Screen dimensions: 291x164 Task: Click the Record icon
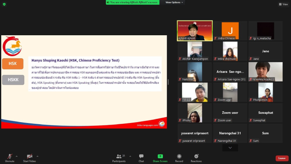pos(179,156)
